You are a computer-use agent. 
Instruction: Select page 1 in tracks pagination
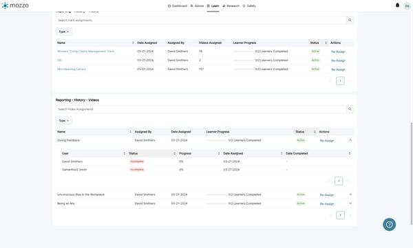tap(340, 81)
